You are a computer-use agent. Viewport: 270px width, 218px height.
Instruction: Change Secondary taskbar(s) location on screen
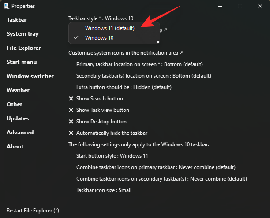(x=144, y=76)
